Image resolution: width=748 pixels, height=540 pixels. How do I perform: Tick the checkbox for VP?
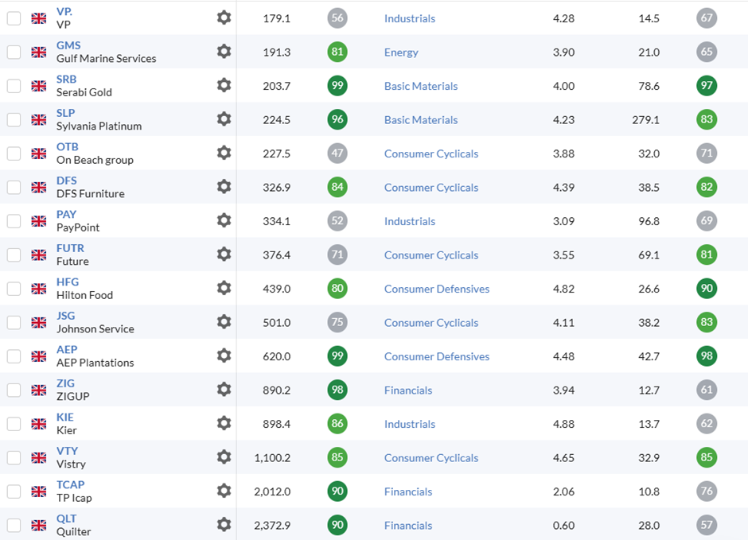[14, 18]
